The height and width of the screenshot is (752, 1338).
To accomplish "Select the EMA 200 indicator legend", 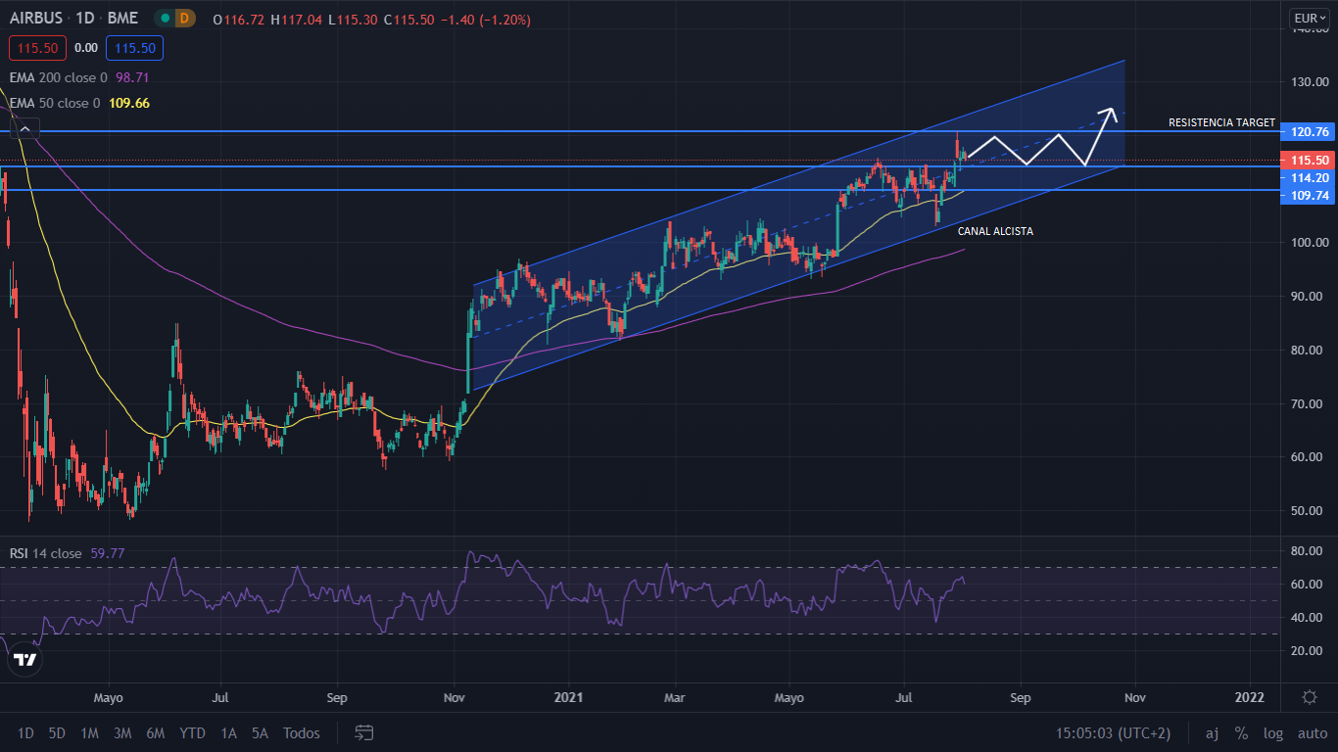I will (59, 77).
